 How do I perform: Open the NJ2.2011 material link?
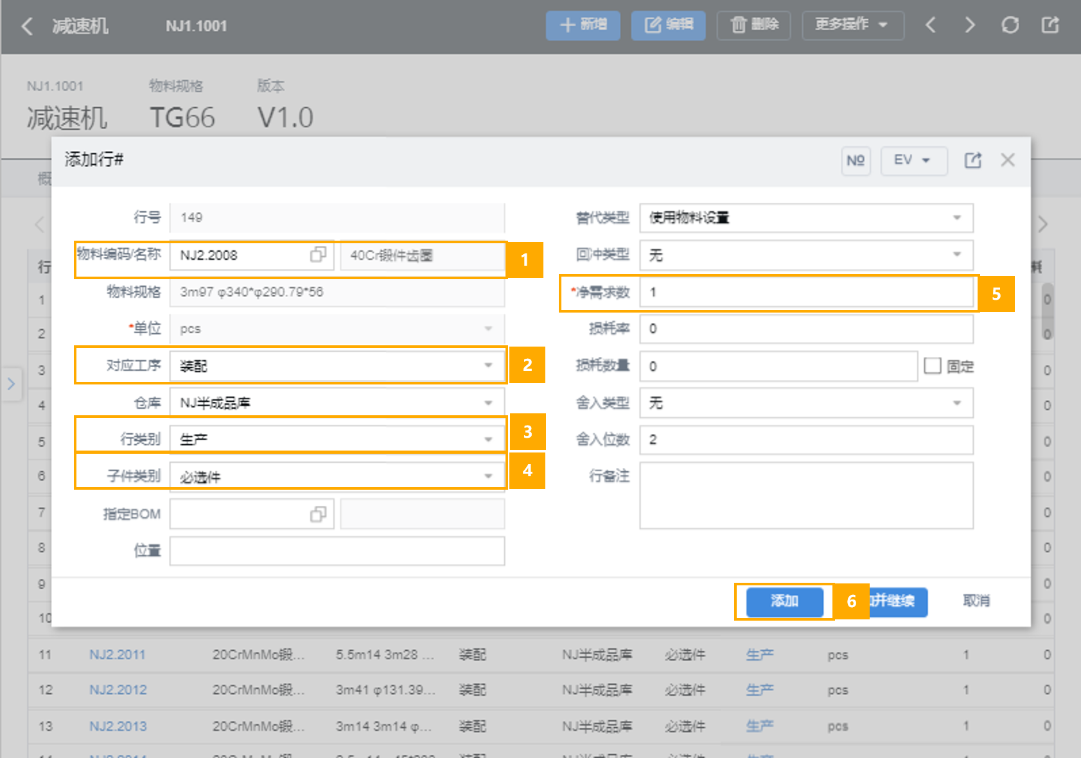(x=118, y=655)
